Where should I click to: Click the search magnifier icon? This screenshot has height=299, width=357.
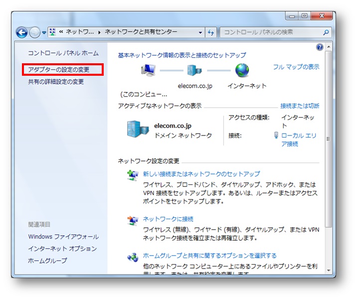(326, 32)
